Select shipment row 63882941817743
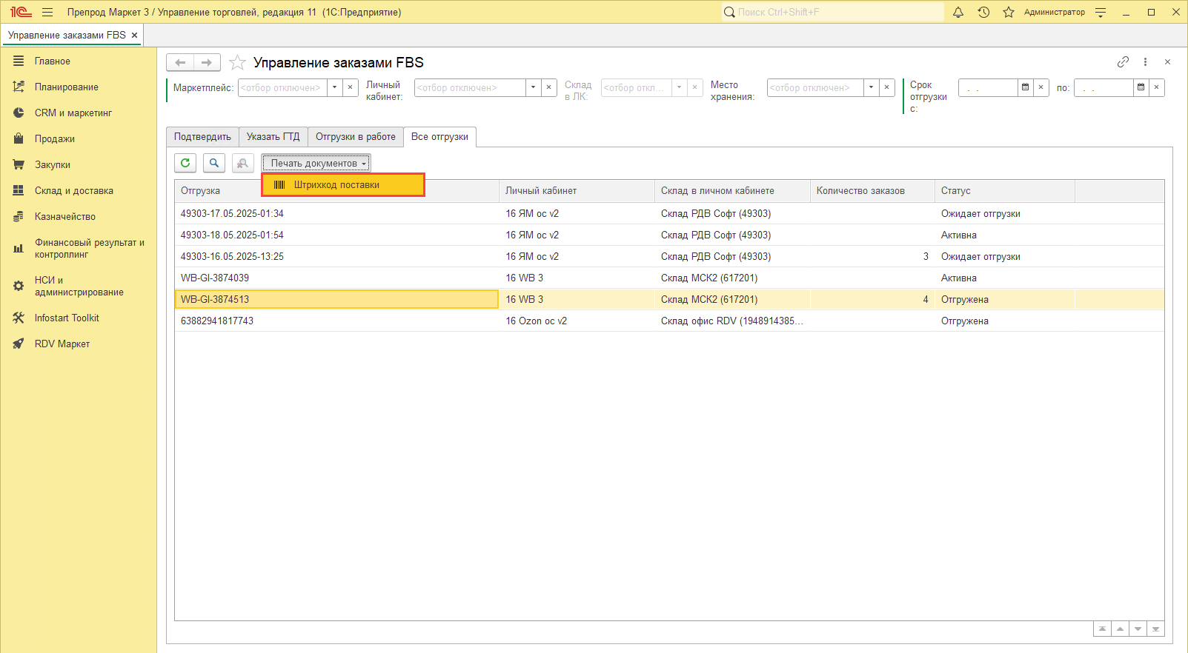 pyautogui.click(x=217, y=321)
